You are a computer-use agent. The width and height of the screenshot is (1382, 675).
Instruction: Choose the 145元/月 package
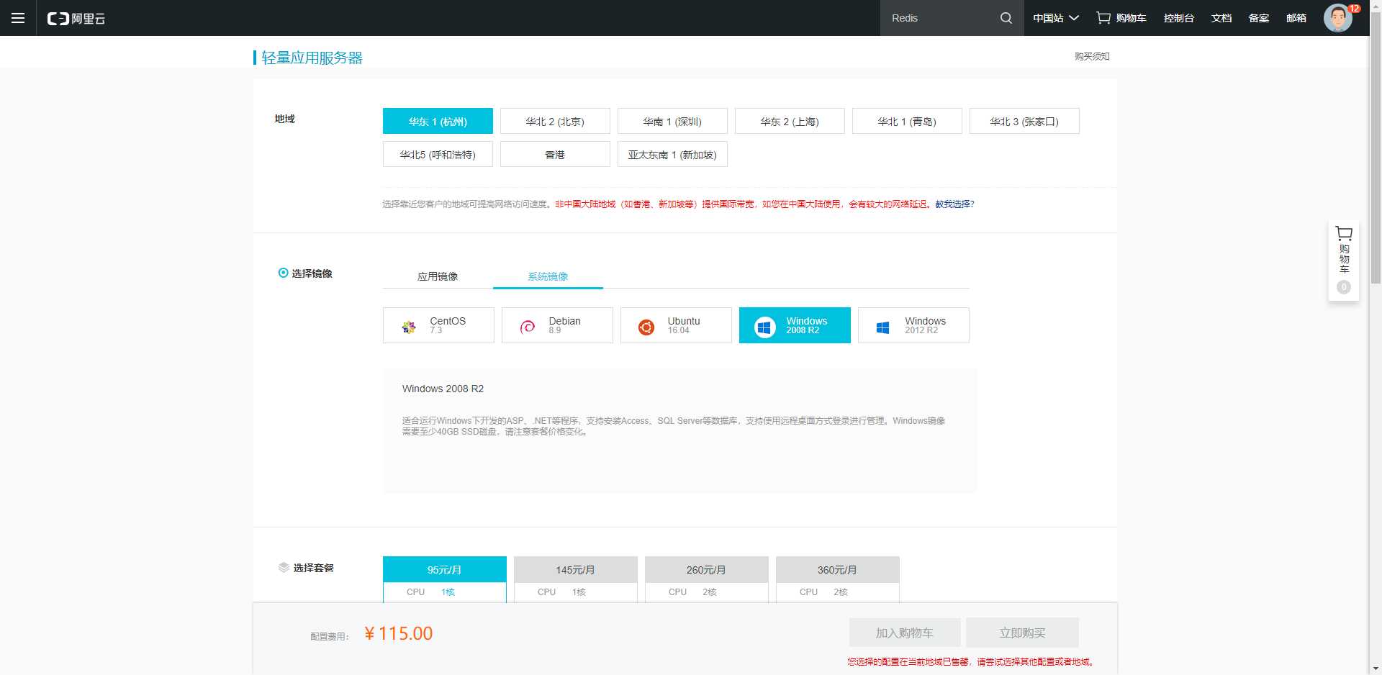tap(576, 569)
